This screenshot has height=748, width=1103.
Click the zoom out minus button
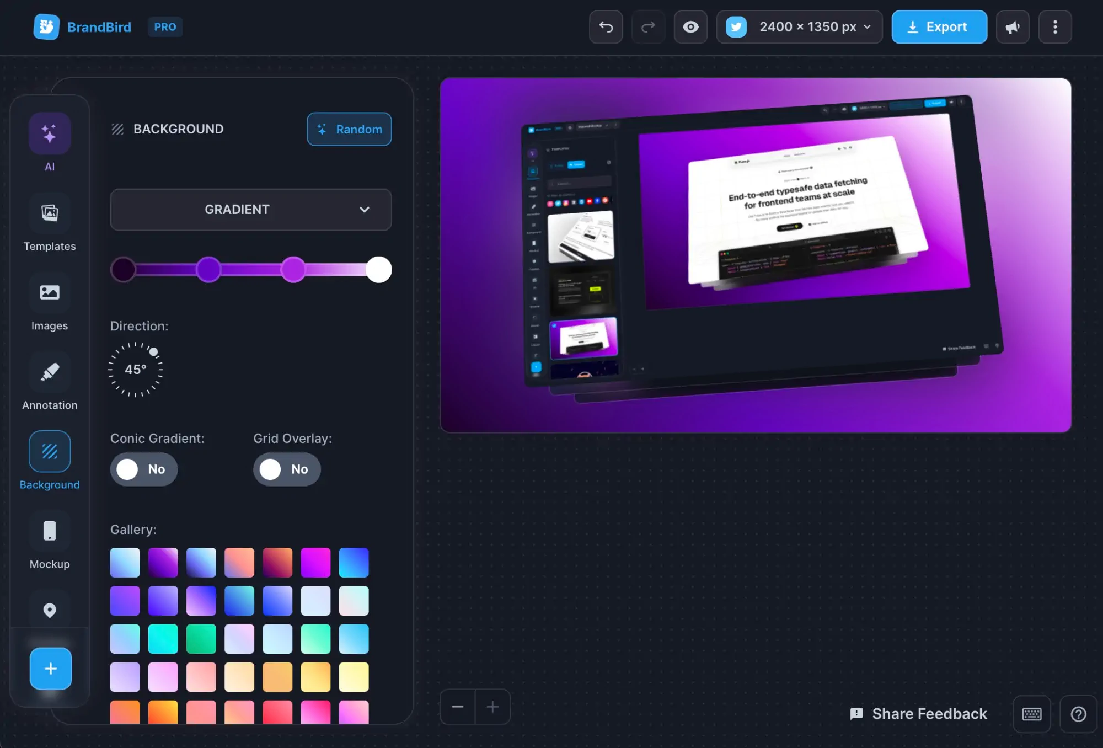pos(457,707)
